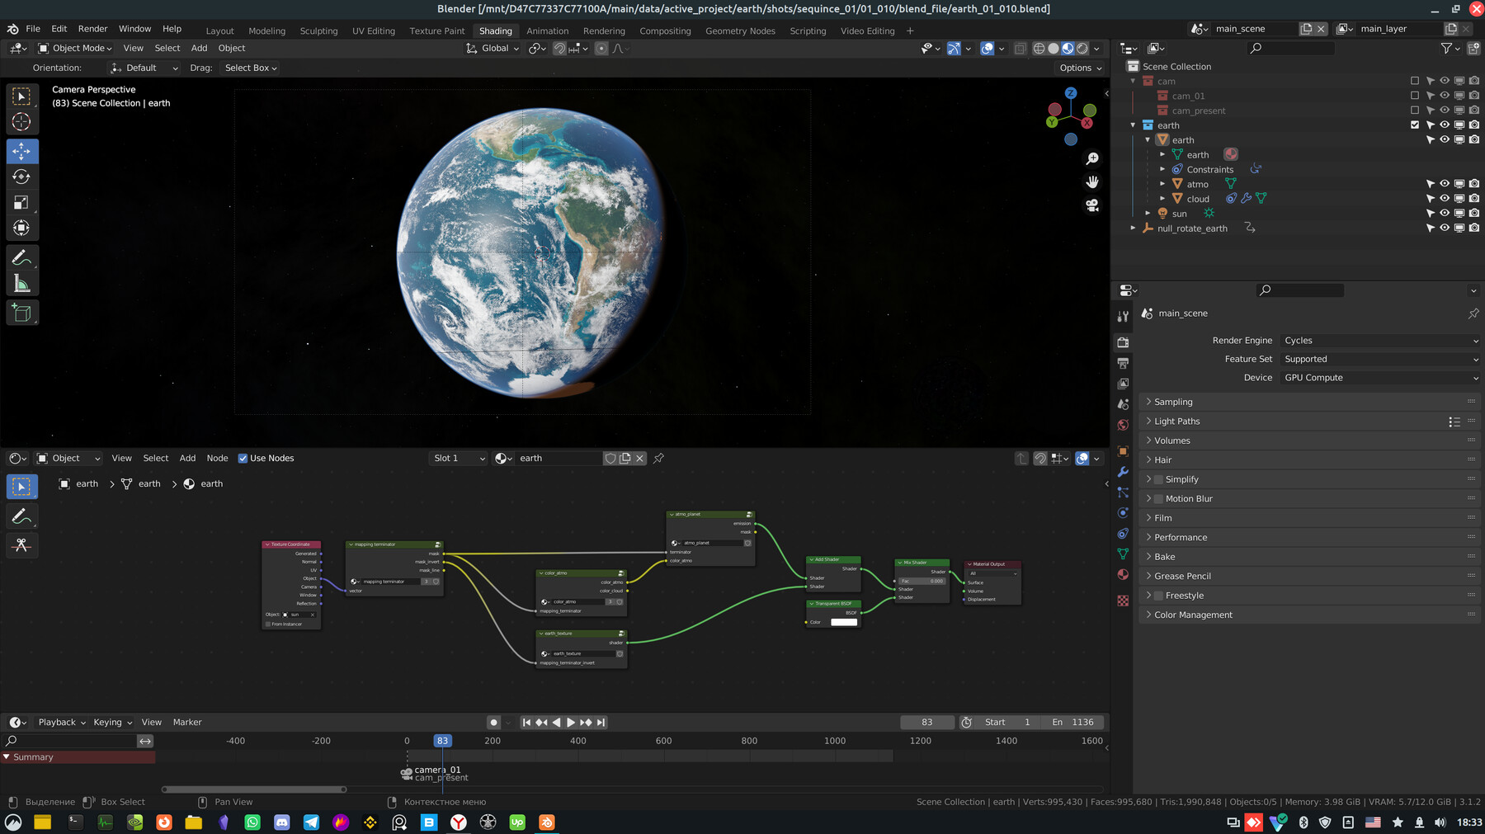This screenshot has height=834, width=1485.
Task: Click the earth material breadcrumb in shader editor
Action: pos(211,483)
